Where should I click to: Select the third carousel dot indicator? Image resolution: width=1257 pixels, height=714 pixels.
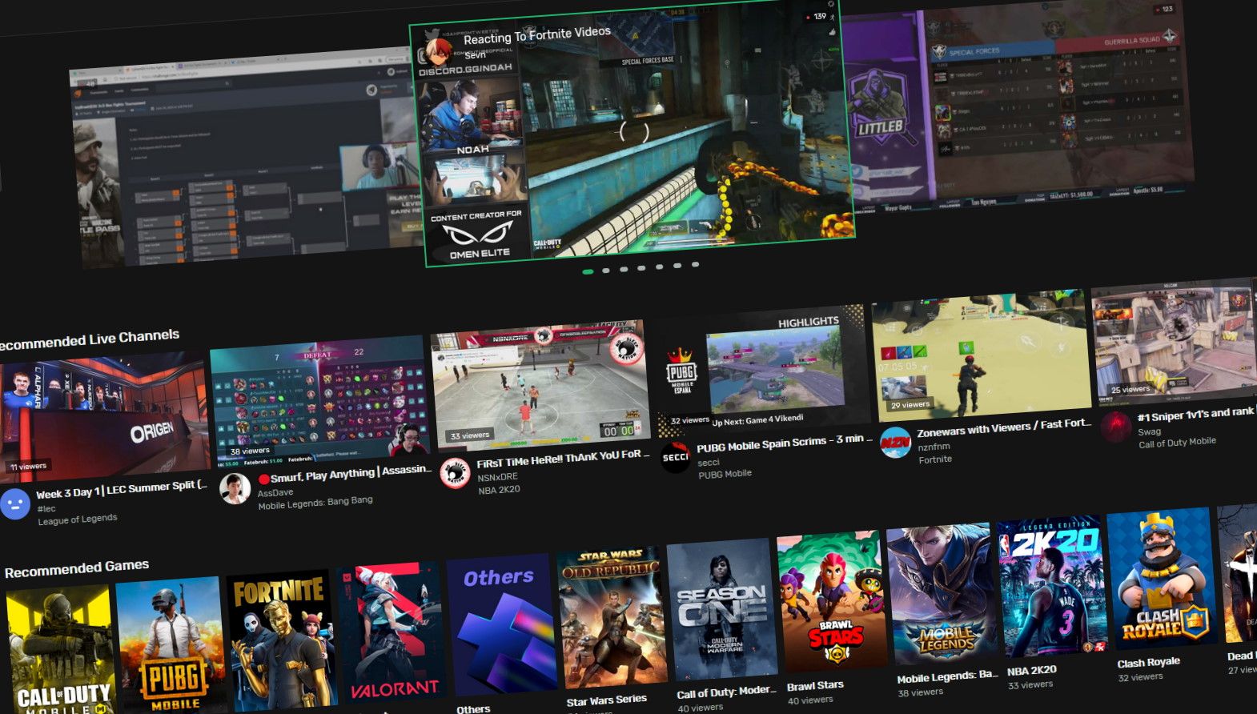(x=624, y=269)
